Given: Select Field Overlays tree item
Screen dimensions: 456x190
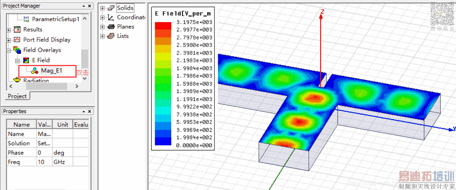Looking at the screenshot, I should pyautogui.click(x=42, y=50).
